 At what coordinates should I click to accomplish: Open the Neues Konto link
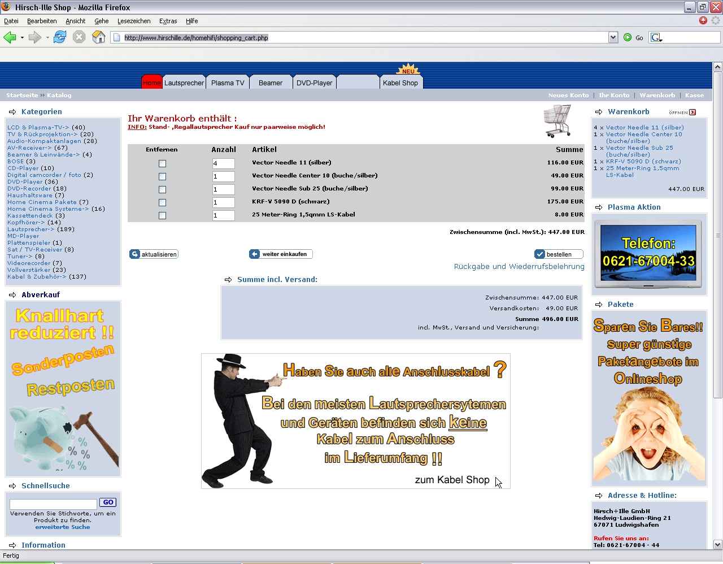coord(568,96)
